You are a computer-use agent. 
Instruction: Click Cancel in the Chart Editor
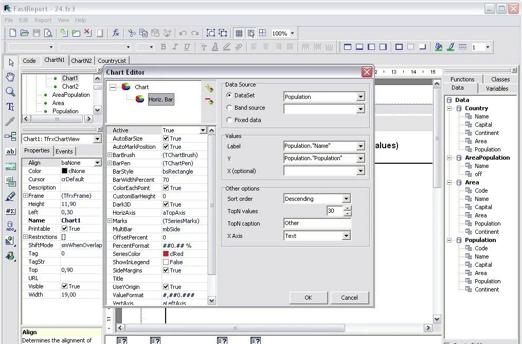[x=349, y=298]
